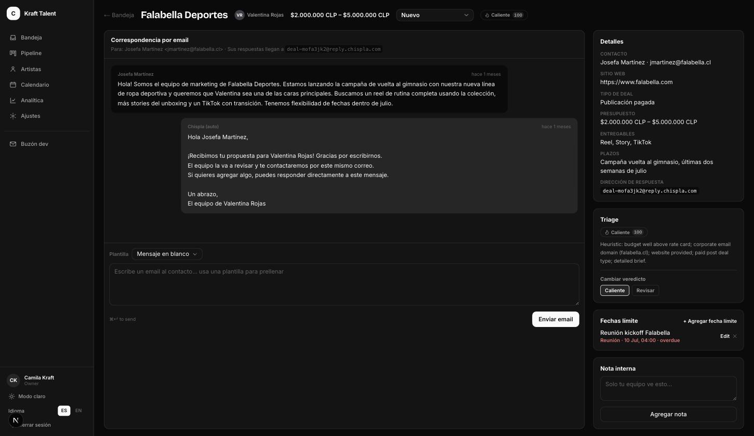Click the round N badge icon
Image resolution: width=754 pixels, height=436 pixels.
tap(16, 420)
